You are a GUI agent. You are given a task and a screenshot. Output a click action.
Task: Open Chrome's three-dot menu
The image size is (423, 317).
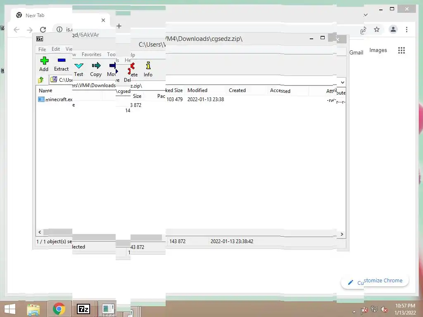(406, 29)
